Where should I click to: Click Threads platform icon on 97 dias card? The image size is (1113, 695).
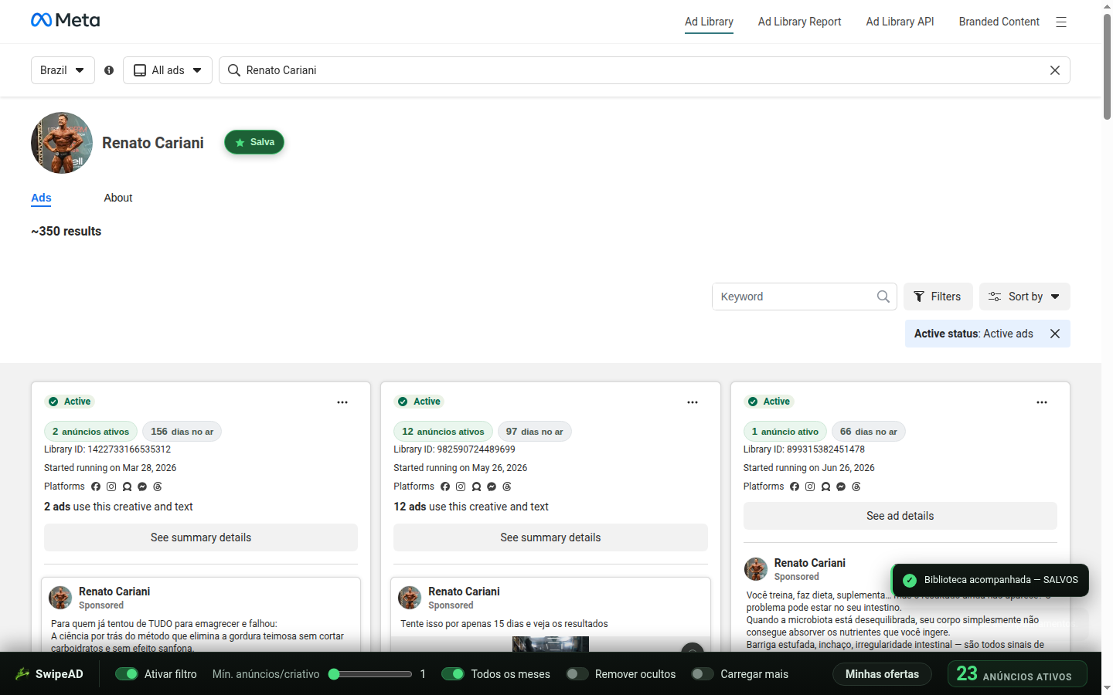[507, 486]
